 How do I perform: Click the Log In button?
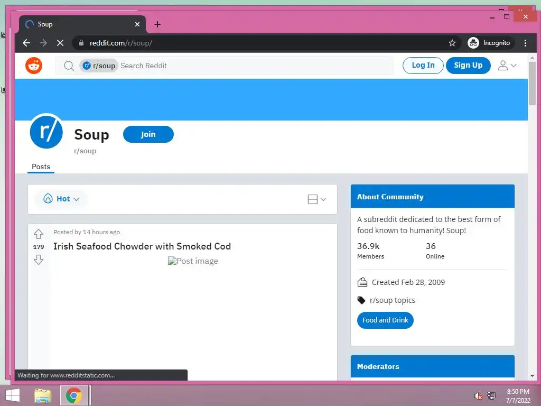point(423,65)
